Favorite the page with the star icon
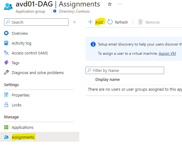182x146 pixels. 110,4
